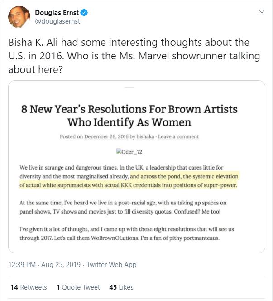Click Douglas Ernst's profile avatar photo
This screenshot has height=301, width=273.
click(x=19, y=16)
